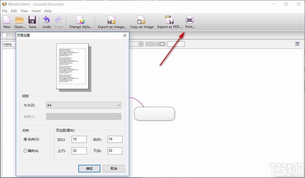Open the 100% zoom dropdown
Screen dimensions: 305x178
(x=9, y=44)
